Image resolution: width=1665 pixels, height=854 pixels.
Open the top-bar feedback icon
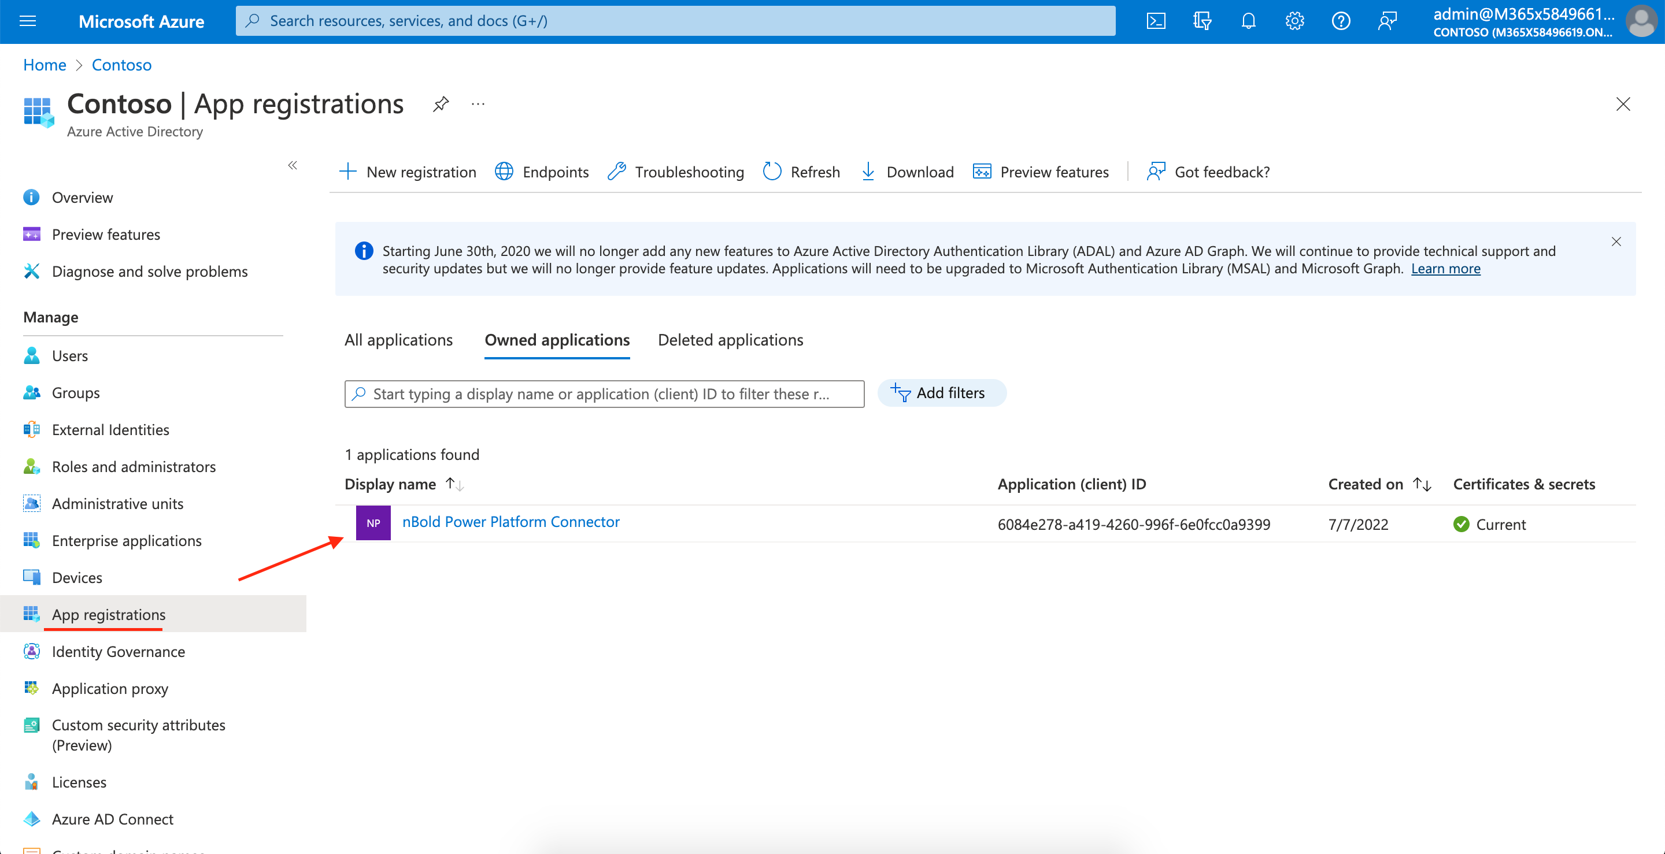coord(1387,21)
